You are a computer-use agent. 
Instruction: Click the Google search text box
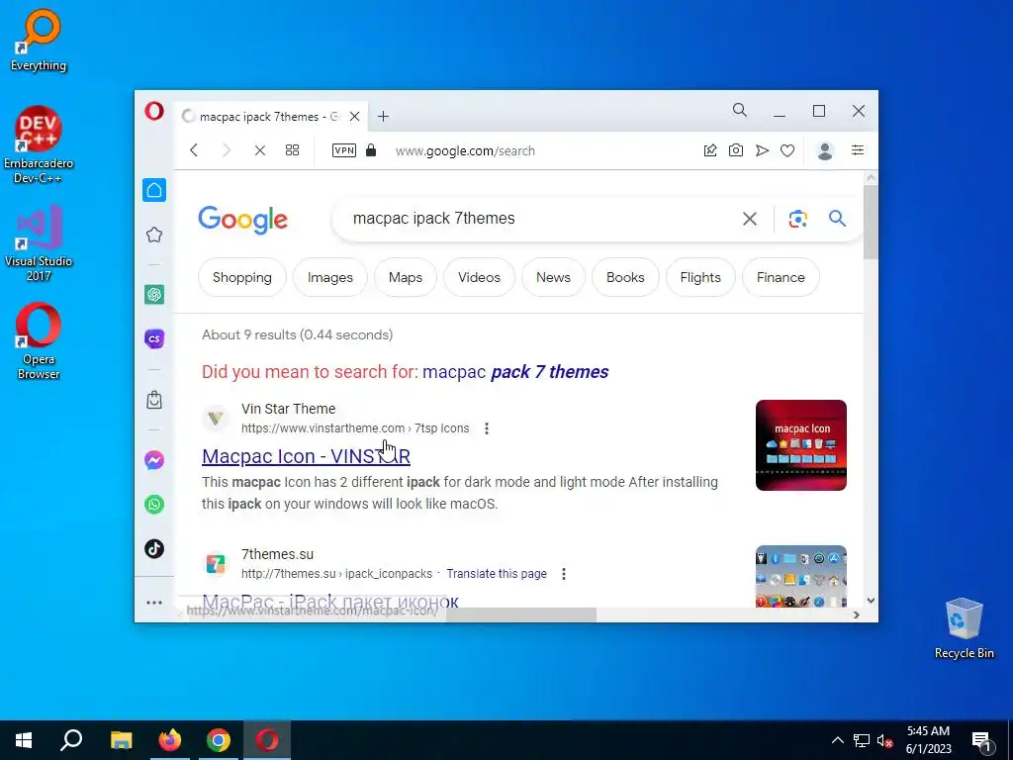[x=543, y=219]
